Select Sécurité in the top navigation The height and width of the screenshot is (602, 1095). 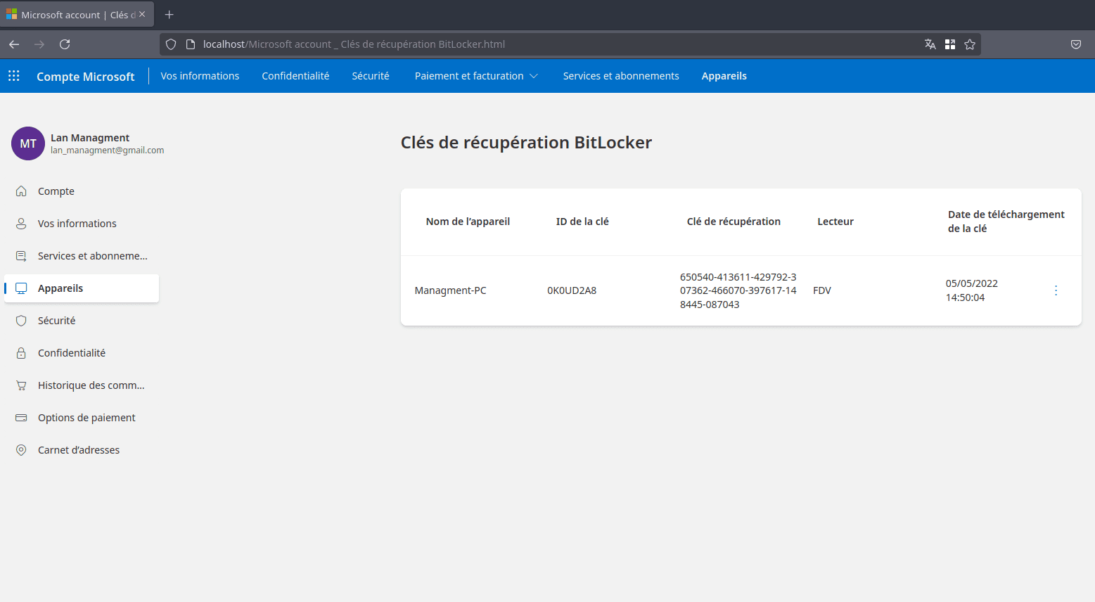(x=371, y=76)
